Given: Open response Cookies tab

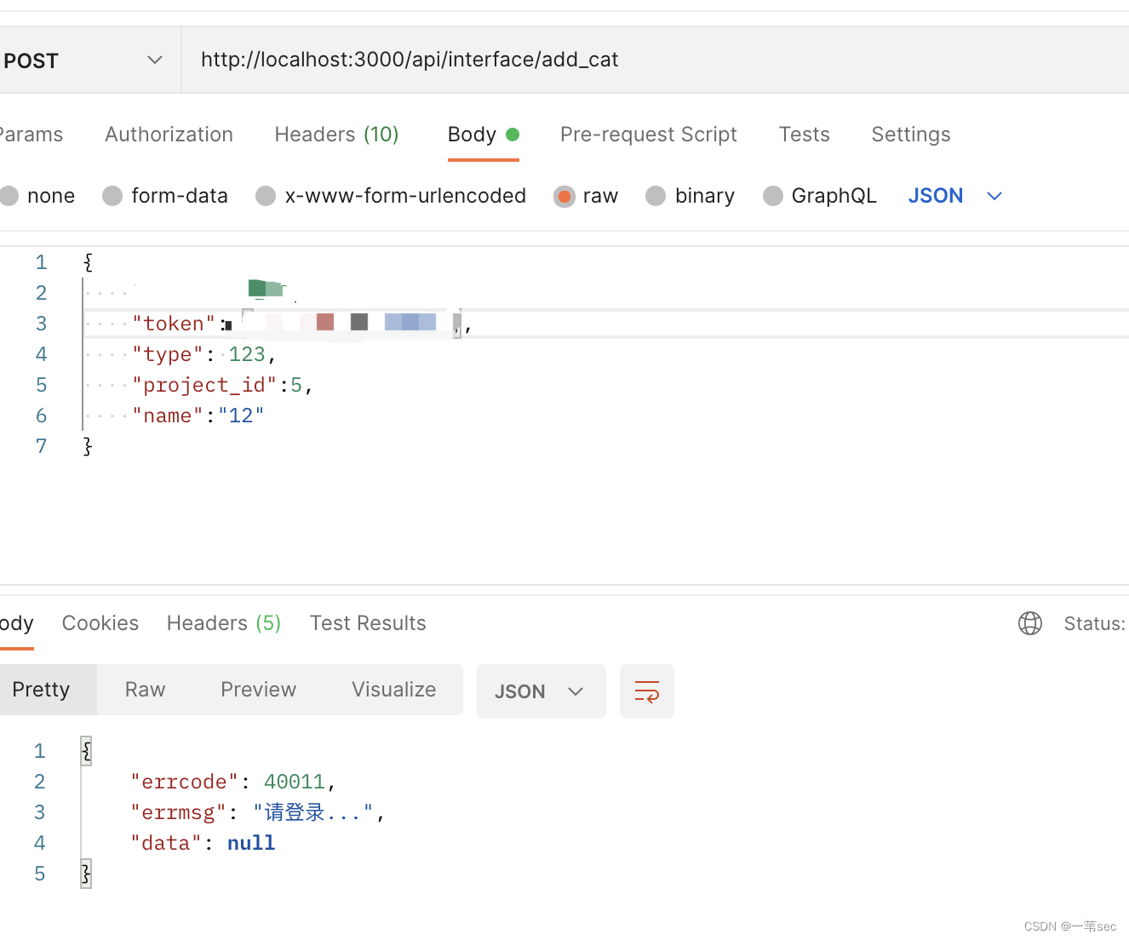Looking at the screenshot, I should (100, 623).
